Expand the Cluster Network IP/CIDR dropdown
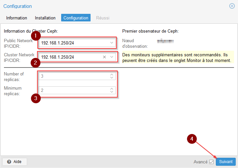The image size is (238, 168). point(112,57)
